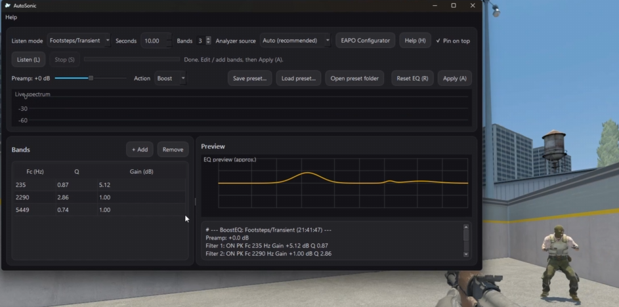Click the Preamp: +0.0 dB output line
The image size is (619, 307).
[227, 238]
